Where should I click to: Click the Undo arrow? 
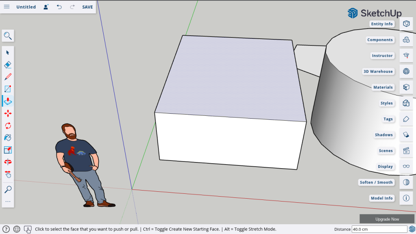[x=59, y=7]
